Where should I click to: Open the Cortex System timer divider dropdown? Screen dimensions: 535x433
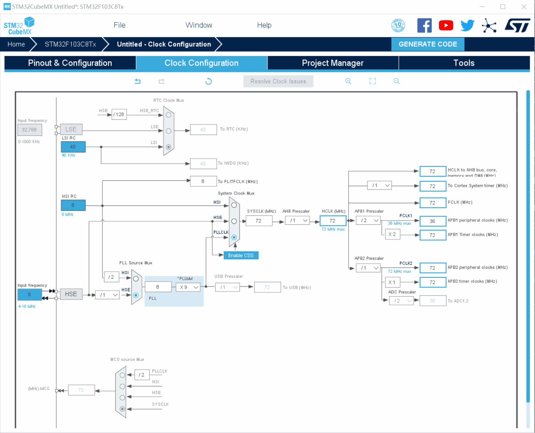[x=379, y=185]
